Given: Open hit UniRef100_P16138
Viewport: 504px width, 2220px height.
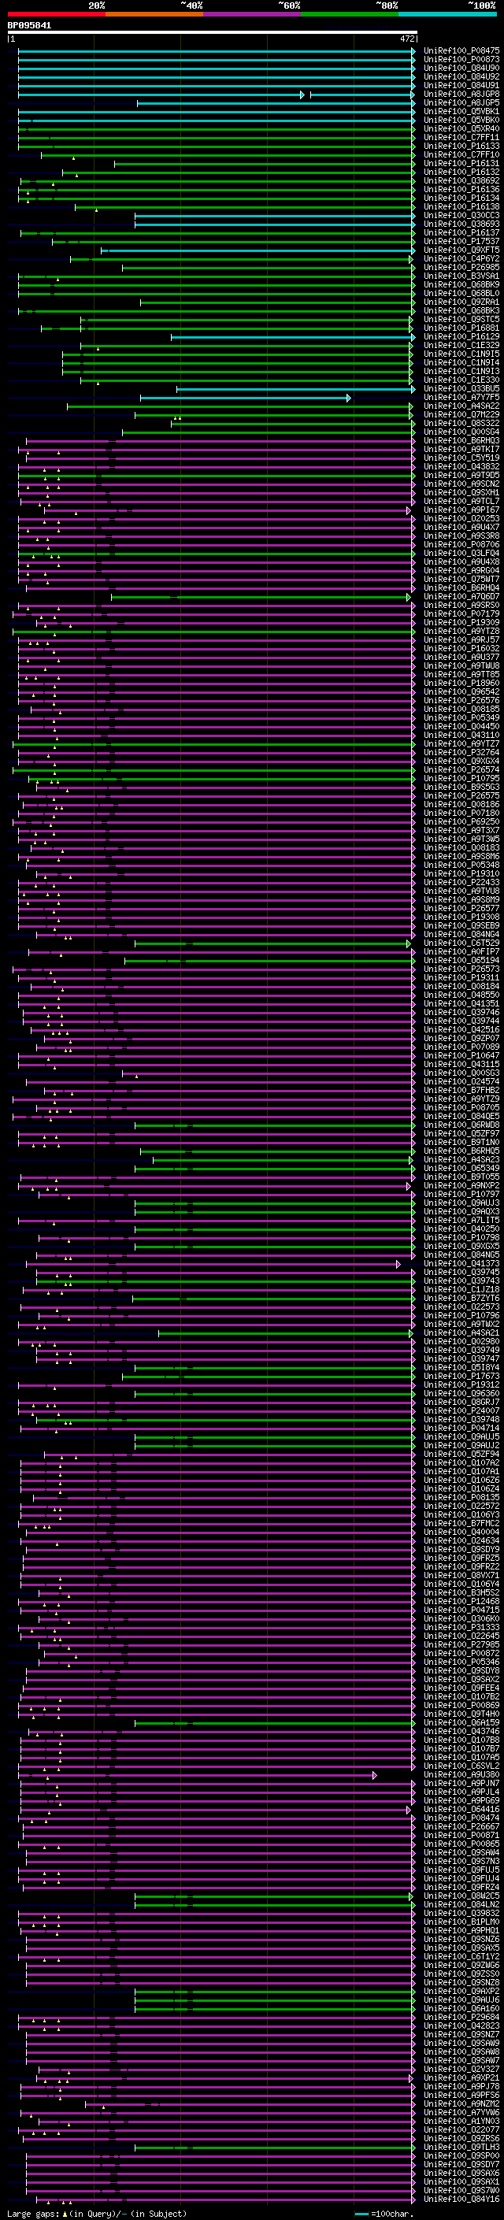Looking at the screenshot, I should [461, 207].
